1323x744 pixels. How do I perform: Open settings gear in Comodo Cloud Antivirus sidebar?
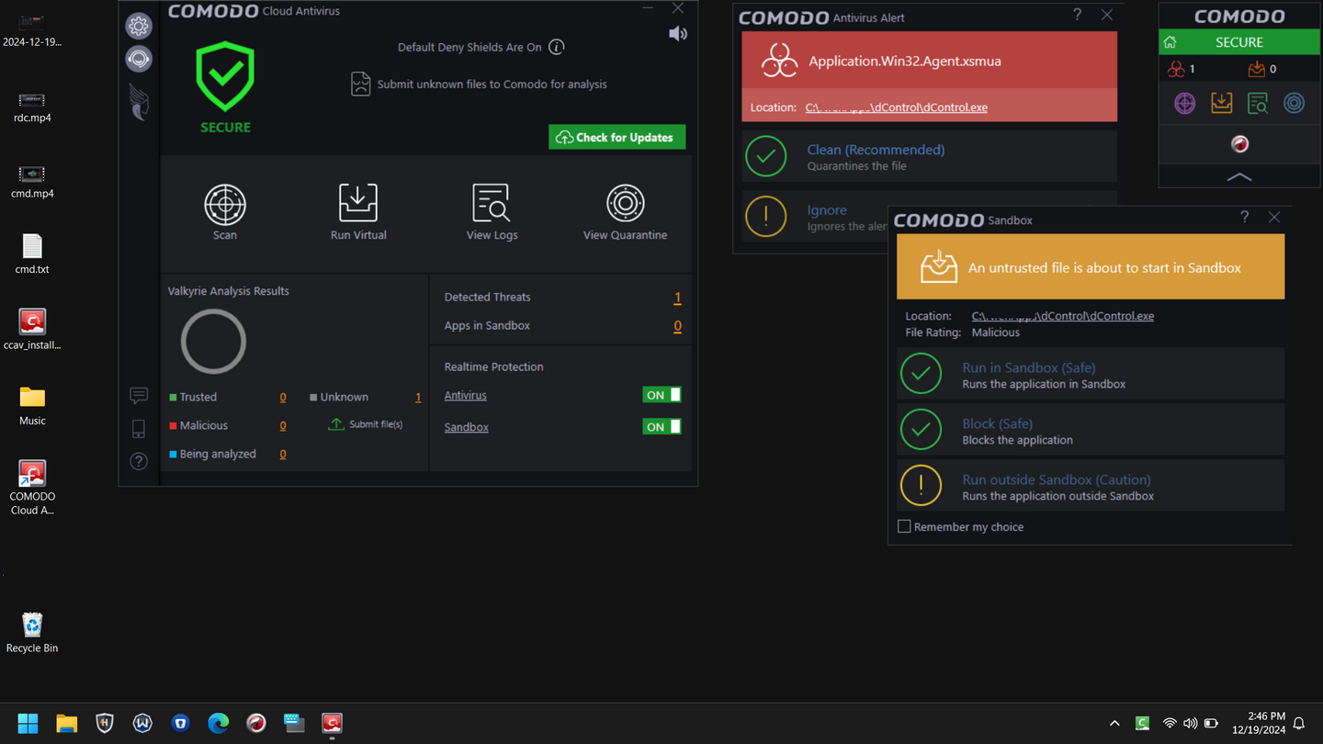coord(139,26)
